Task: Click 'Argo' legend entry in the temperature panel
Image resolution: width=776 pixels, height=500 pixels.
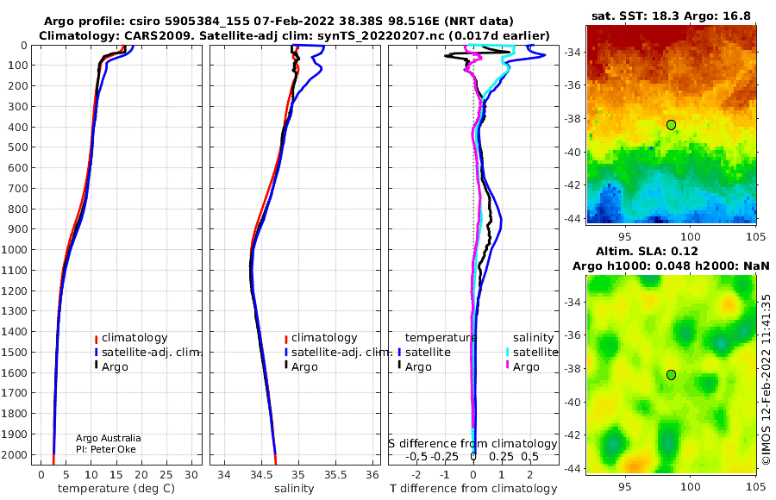Action: pyautogui.click(x=115, y=367)
